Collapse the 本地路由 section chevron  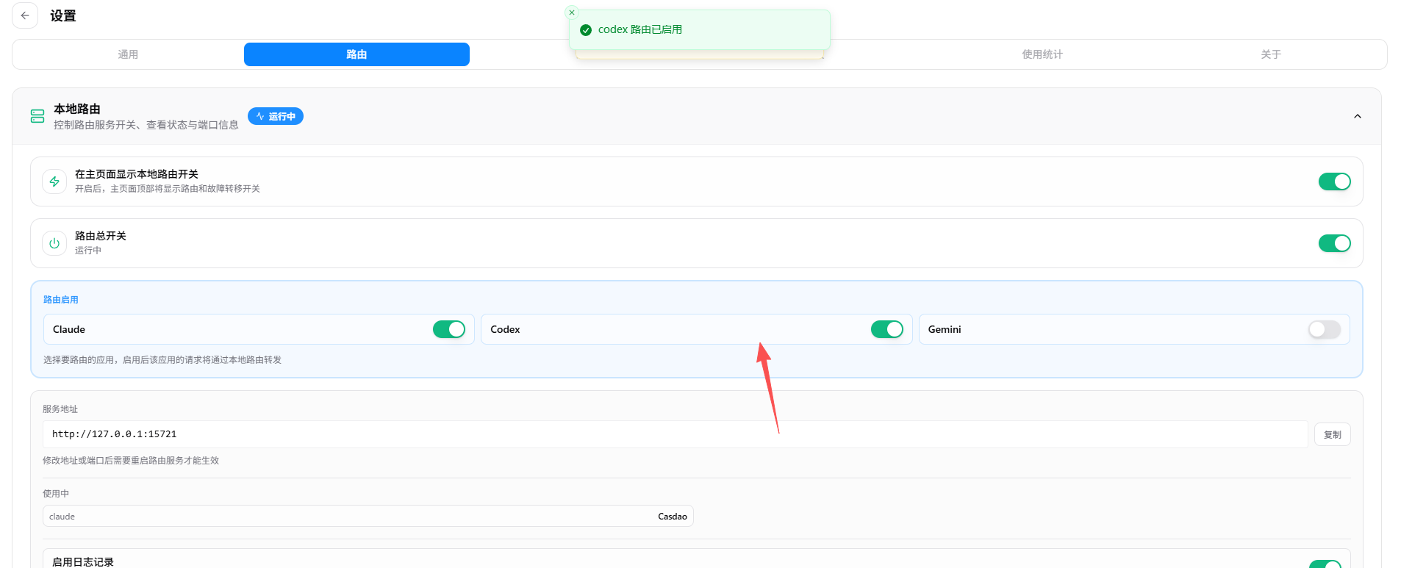(1358, 116)
